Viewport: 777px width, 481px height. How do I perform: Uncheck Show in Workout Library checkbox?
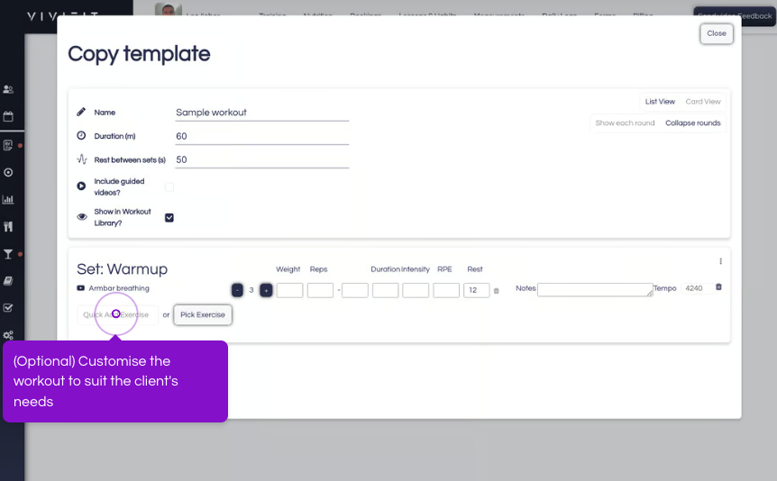(x=169, y=217)
